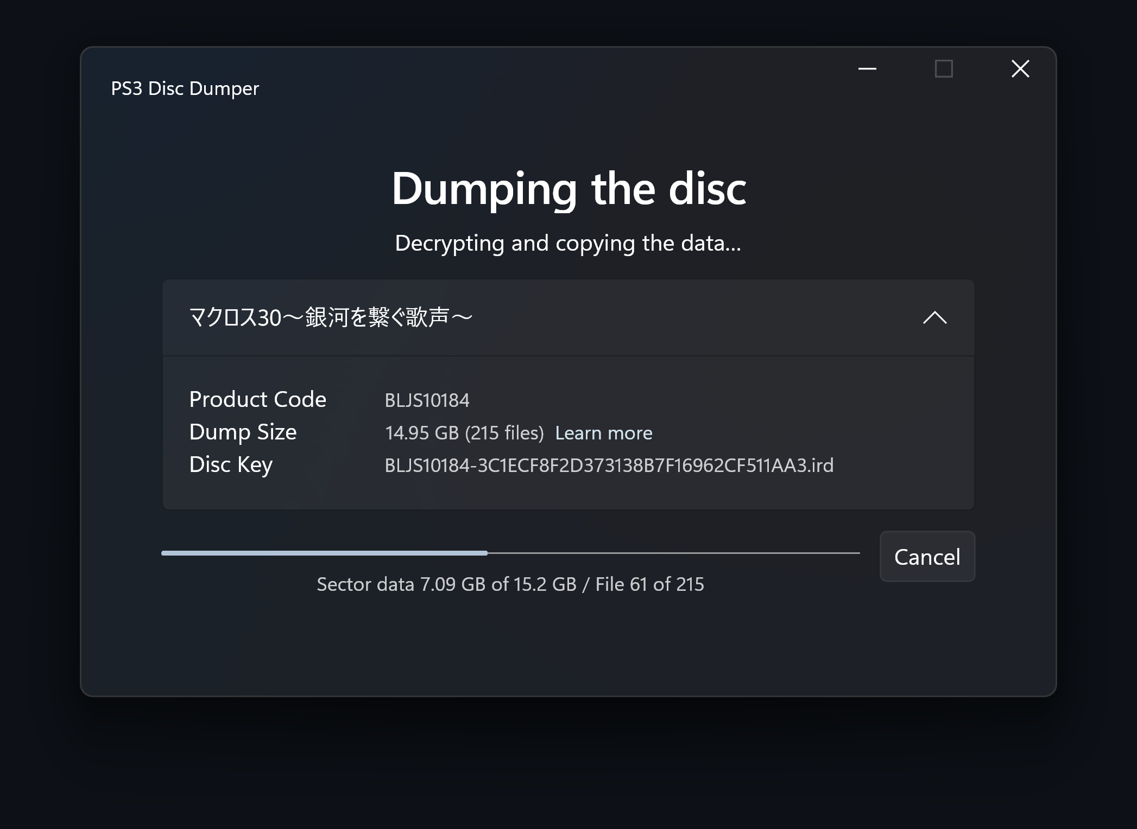Click the 14.95 GB (215 files) text
Screen dimensions: 1137x829
464,433
